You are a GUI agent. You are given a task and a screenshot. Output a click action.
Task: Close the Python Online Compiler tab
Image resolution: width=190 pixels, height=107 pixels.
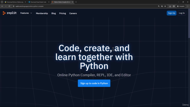[72, 2]
